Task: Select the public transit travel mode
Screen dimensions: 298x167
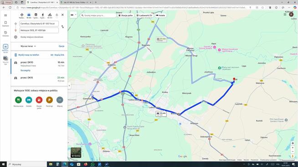Action: 36,15
